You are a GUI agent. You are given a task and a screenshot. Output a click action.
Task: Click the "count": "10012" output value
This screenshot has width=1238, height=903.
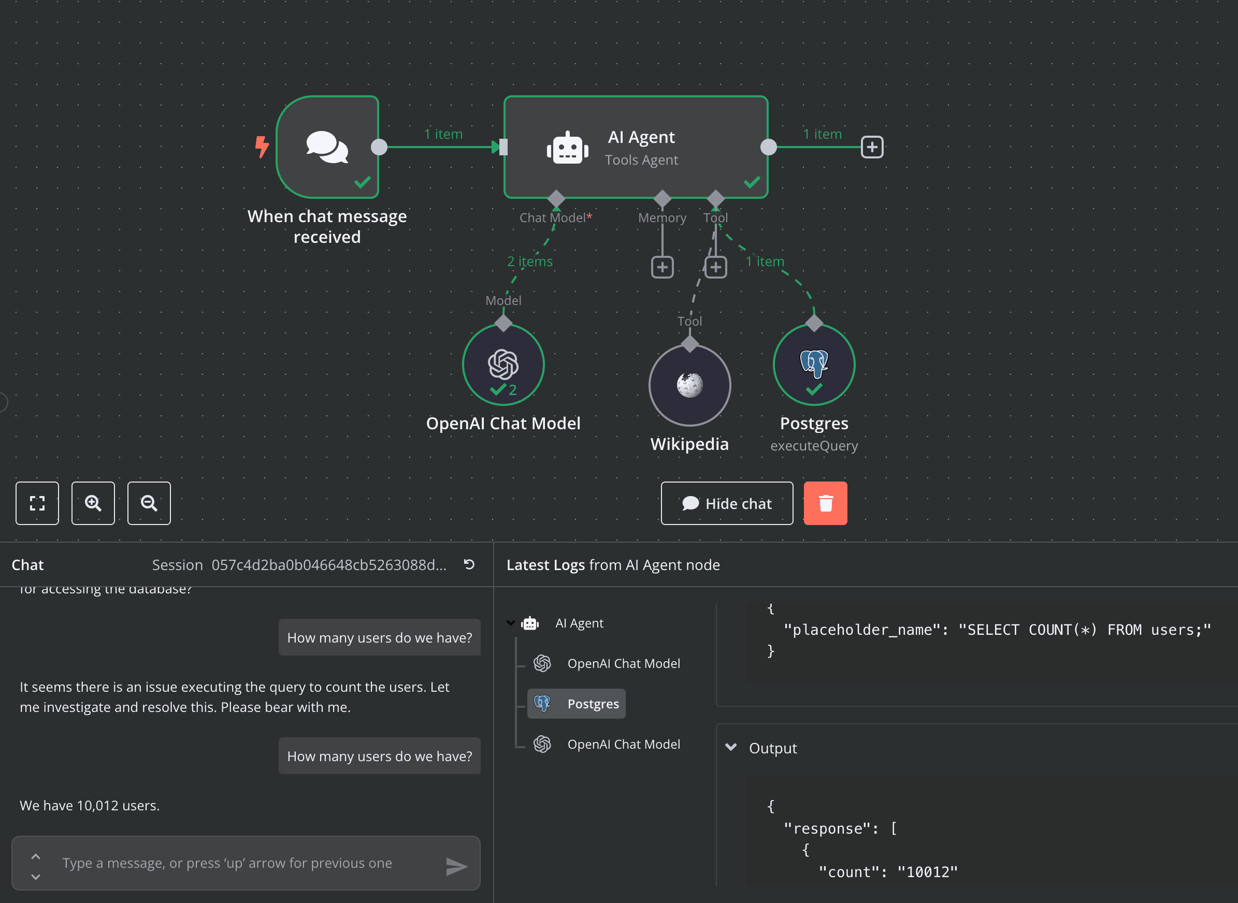pos(888,872)
